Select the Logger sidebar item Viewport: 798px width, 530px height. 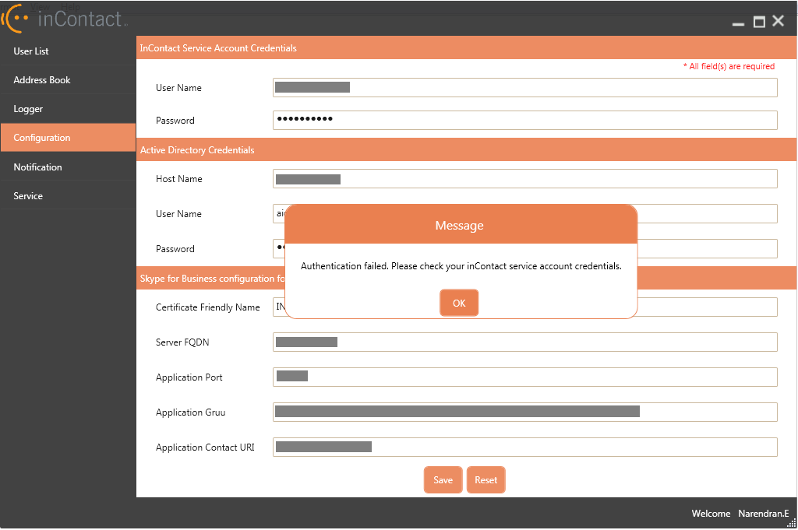[69, 109]
